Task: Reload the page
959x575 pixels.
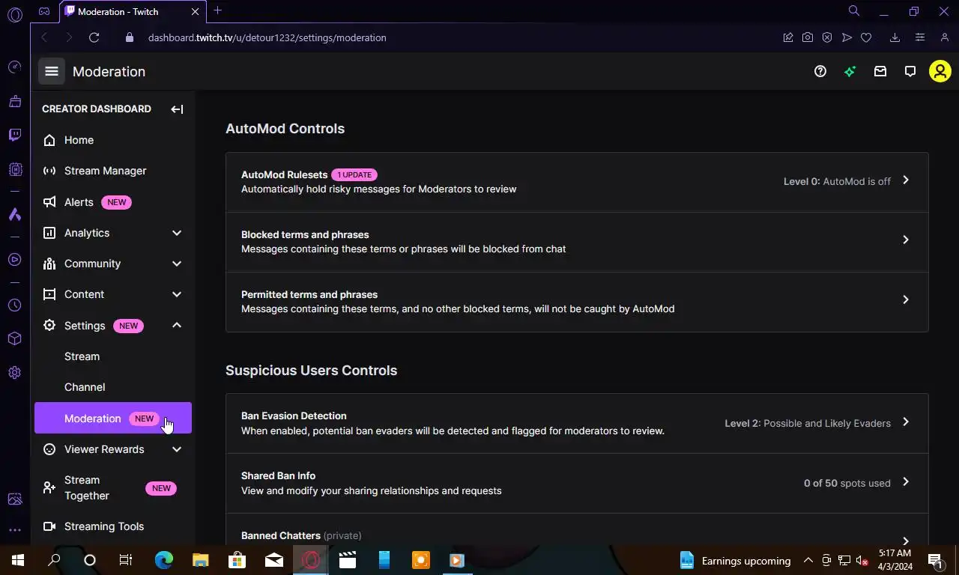Action: (x=94, y=37)
